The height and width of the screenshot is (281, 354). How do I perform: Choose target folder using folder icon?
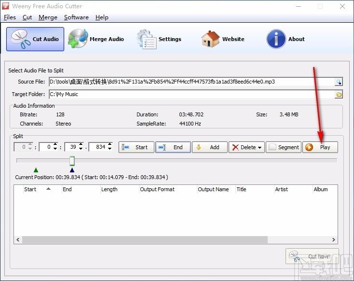[x=339, y=95]
